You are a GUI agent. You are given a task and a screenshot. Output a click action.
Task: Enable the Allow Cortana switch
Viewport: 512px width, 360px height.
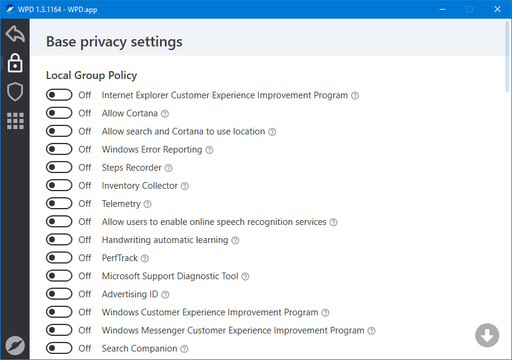(x=59, y=113)
